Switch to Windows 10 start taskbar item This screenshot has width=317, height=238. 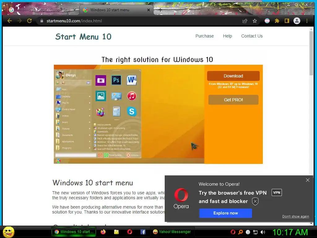(x=74, y=232)
